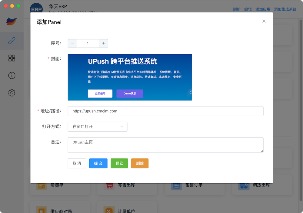This screenshot has height=213, width=303.
Task: Submit the form with 提交 button
Action: pyautogui.click(x=98, y=163)
